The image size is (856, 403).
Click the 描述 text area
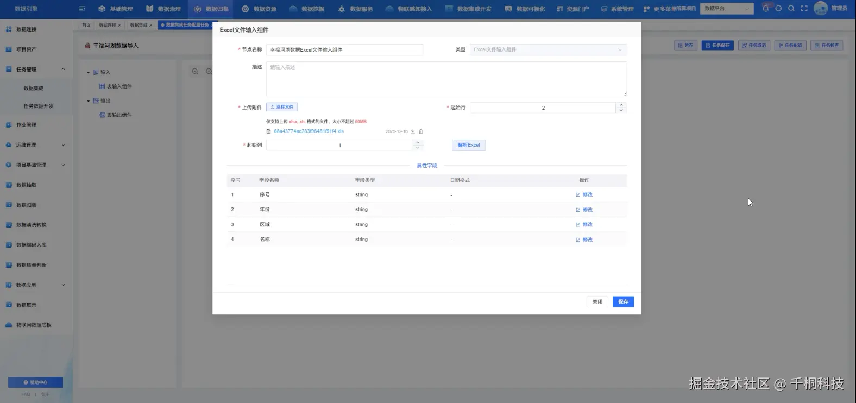(446, 79)
